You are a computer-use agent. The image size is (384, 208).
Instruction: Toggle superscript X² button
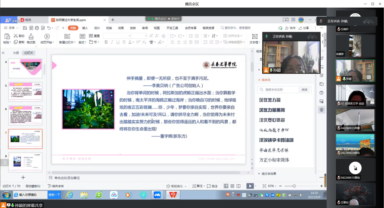click(138, 42)
